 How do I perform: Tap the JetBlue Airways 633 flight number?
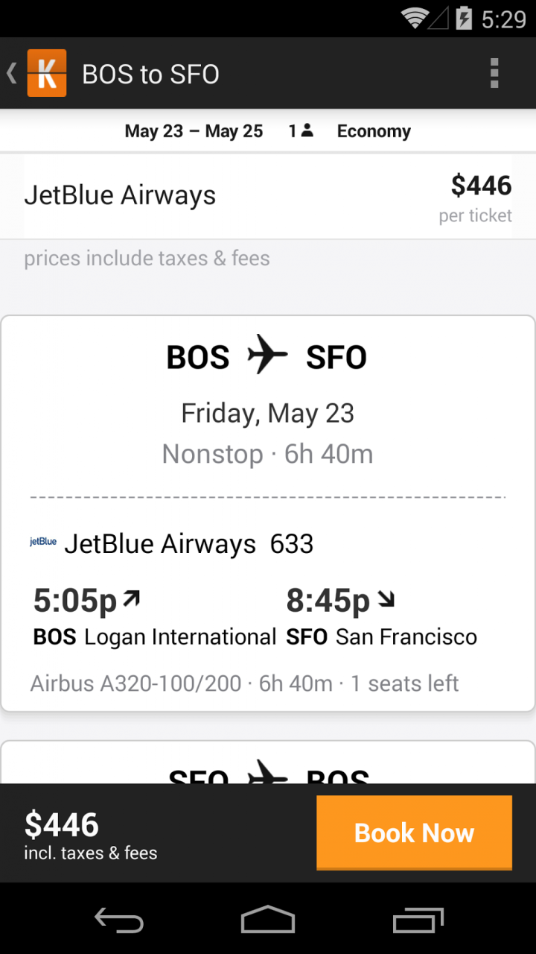[292, 544]
